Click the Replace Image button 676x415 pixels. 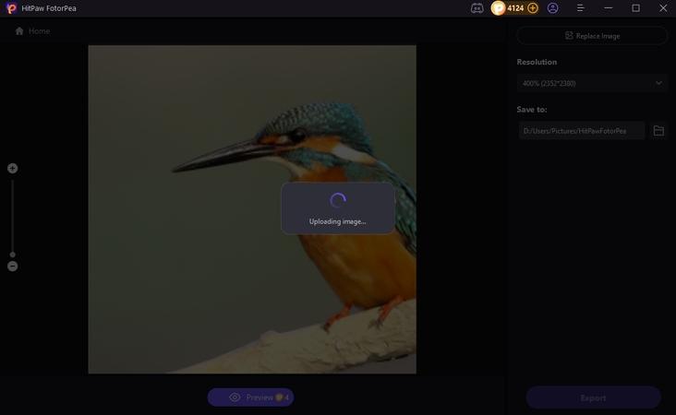click(x=592, y=36)
